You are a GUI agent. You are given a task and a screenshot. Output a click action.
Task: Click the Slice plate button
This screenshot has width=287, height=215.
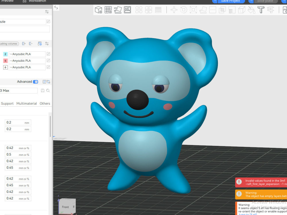(266, 1)
